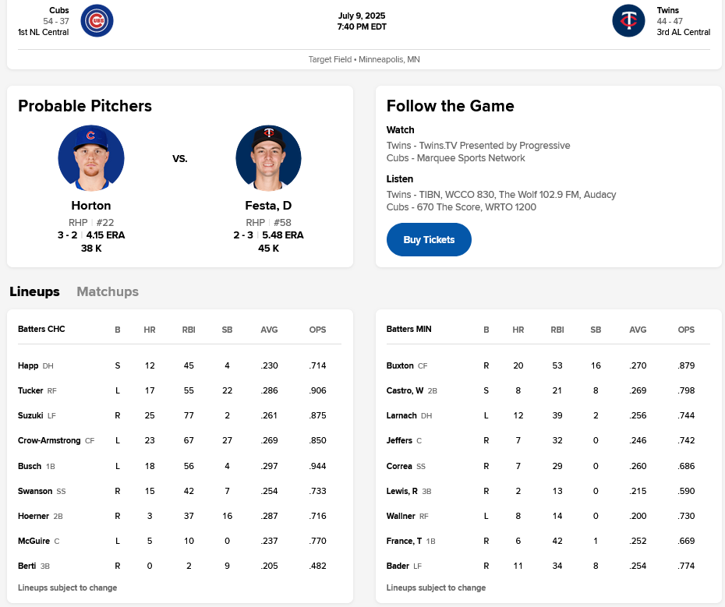725x607 pixels.
Task: Select the Lineups tab
Action: 35,291
